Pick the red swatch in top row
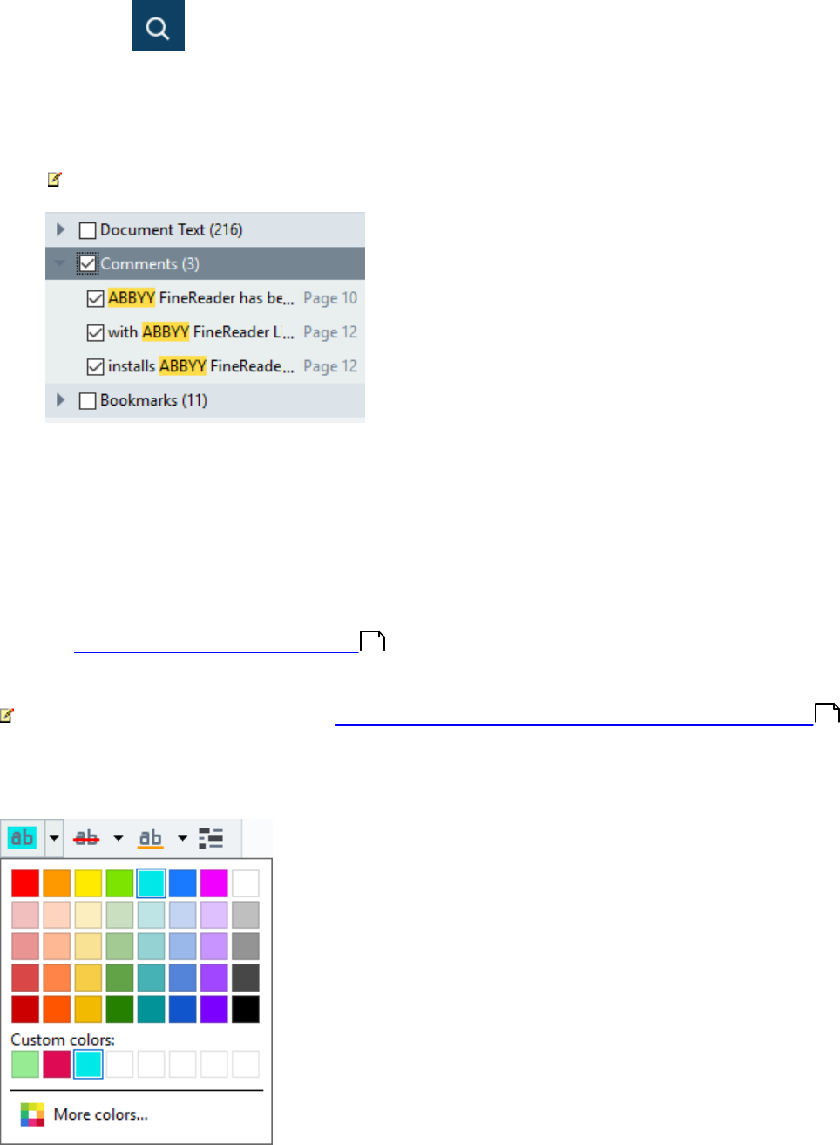The height and width of the screenshot is (1145, 840). point(25,883)
